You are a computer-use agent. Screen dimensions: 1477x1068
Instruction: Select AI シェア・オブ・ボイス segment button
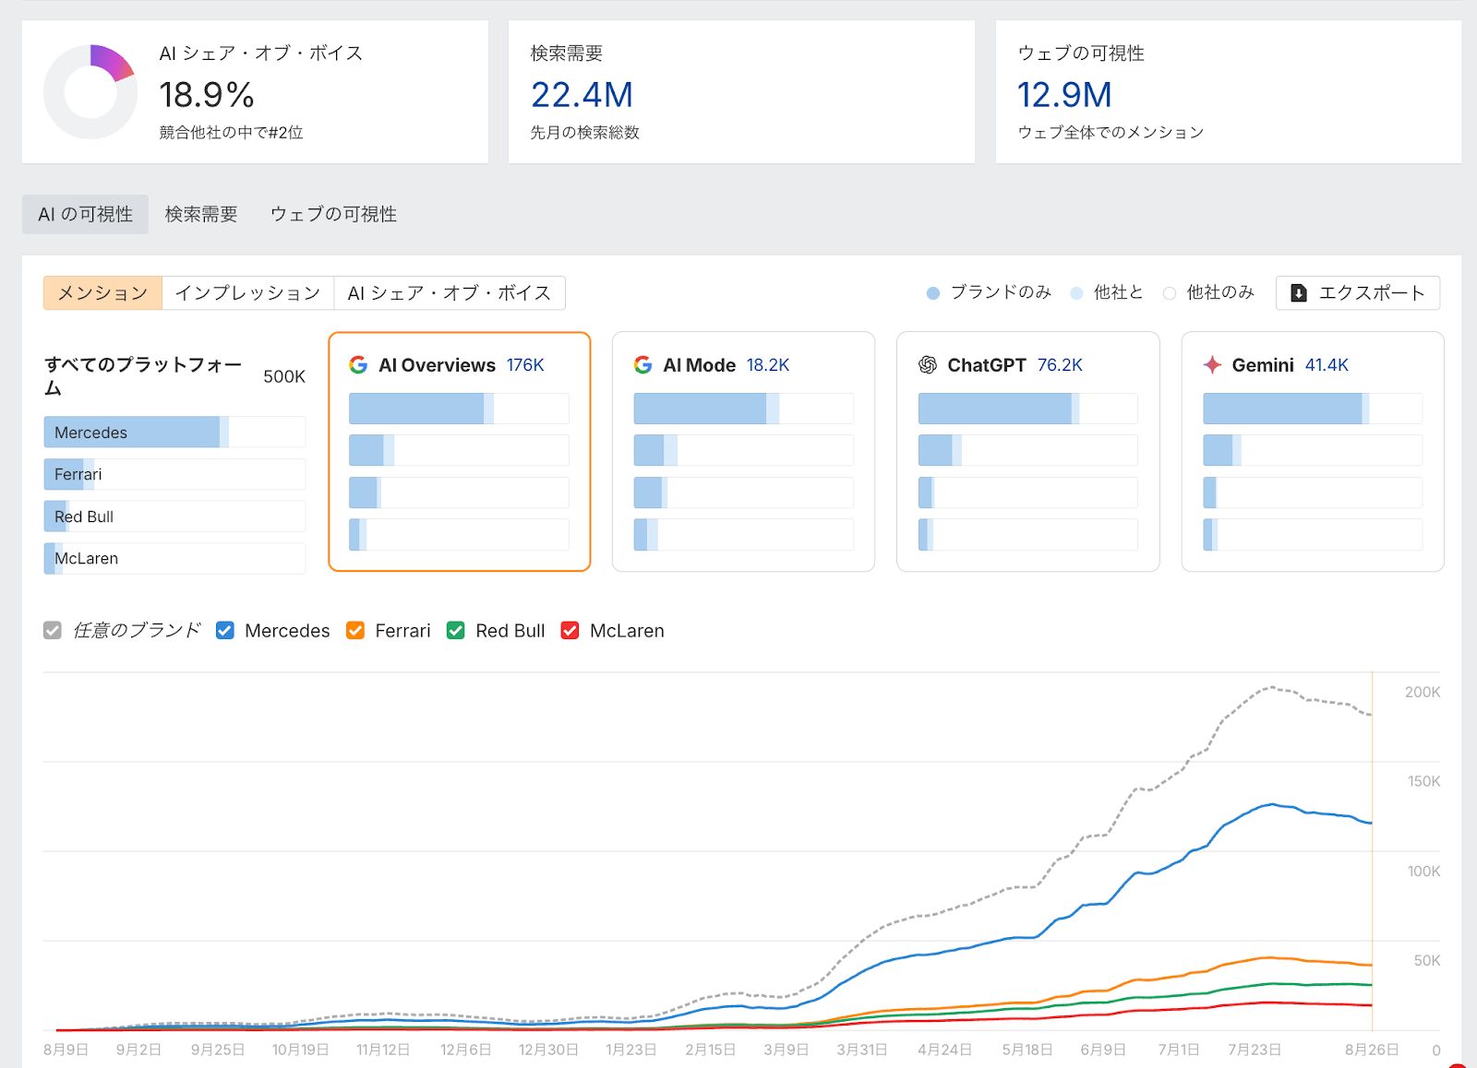coord(449,293)
